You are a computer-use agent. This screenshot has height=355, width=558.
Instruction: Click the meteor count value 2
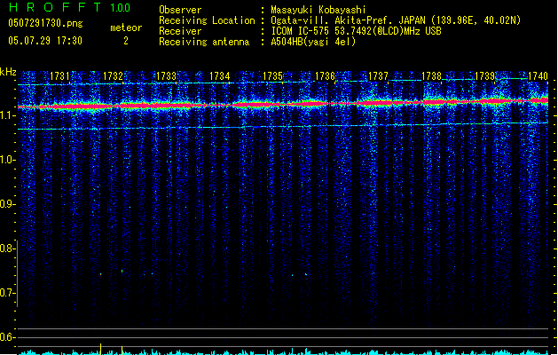coord(126,41)
